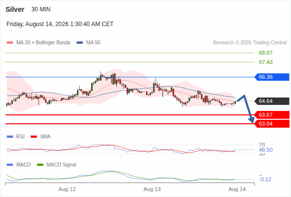Click the RSI 48.50 value label
291x197 pixels.
point(265,150)
